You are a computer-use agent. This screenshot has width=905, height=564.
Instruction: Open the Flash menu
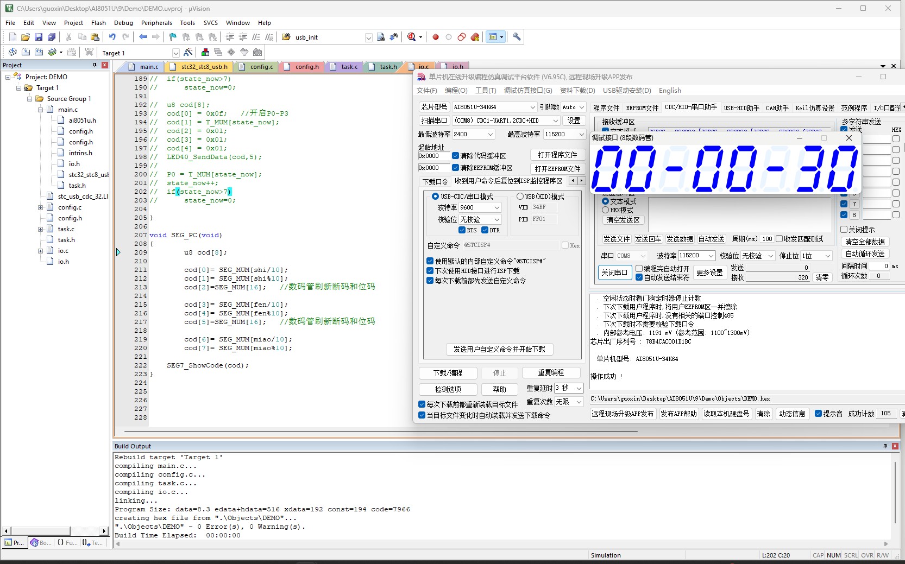click(98, 23)
